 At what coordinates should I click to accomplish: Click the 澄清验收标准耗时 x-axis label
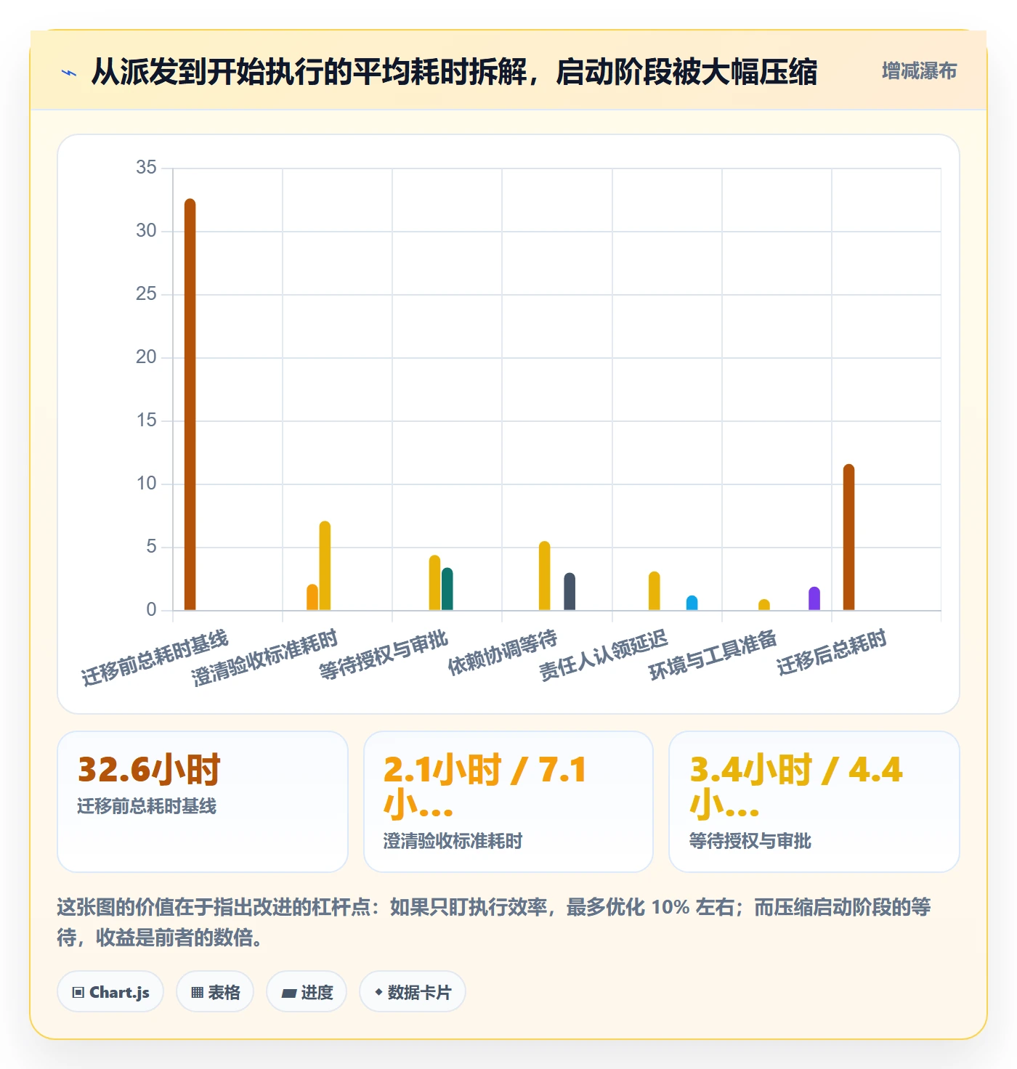[x=264, y=658]
